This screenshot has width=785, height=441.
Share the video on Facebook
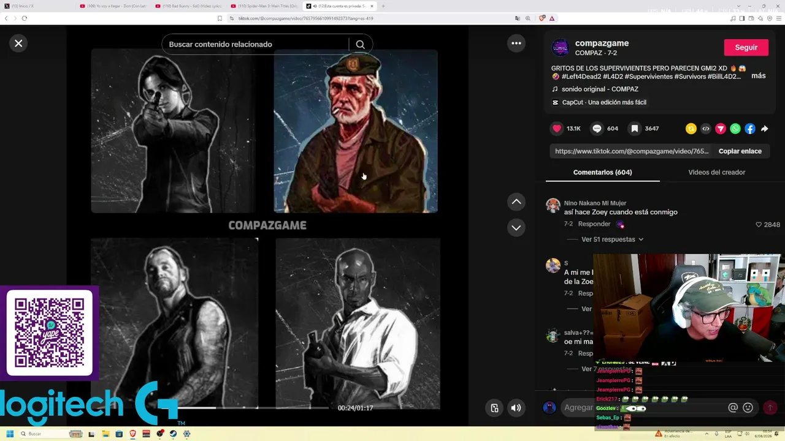click(x=750, y=129)
